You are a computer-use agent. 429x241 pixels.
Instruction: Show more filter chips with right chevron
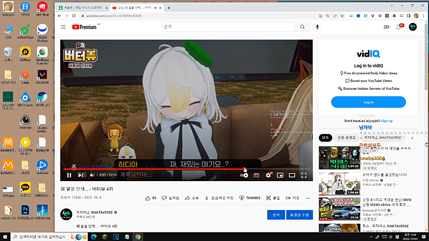(x=412, y=138)
